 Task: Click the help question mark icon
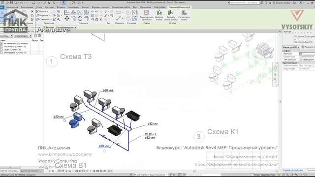point(300,2)
